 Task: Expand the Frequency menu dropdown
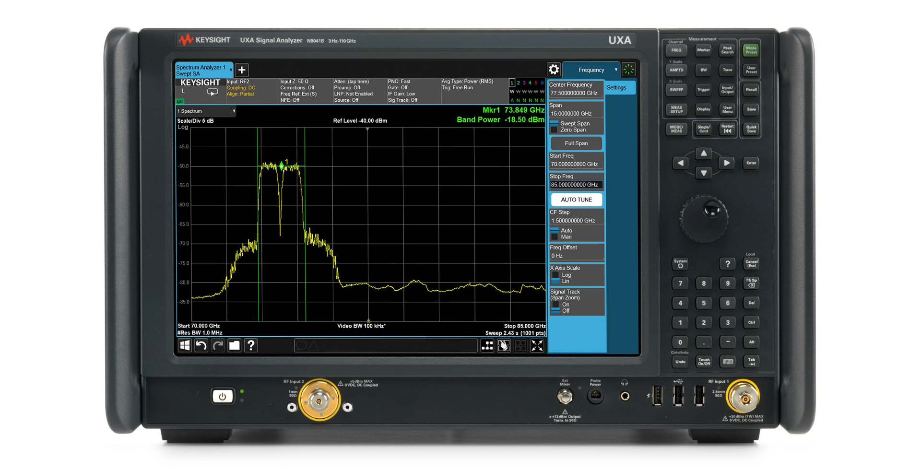pos(591,70)
